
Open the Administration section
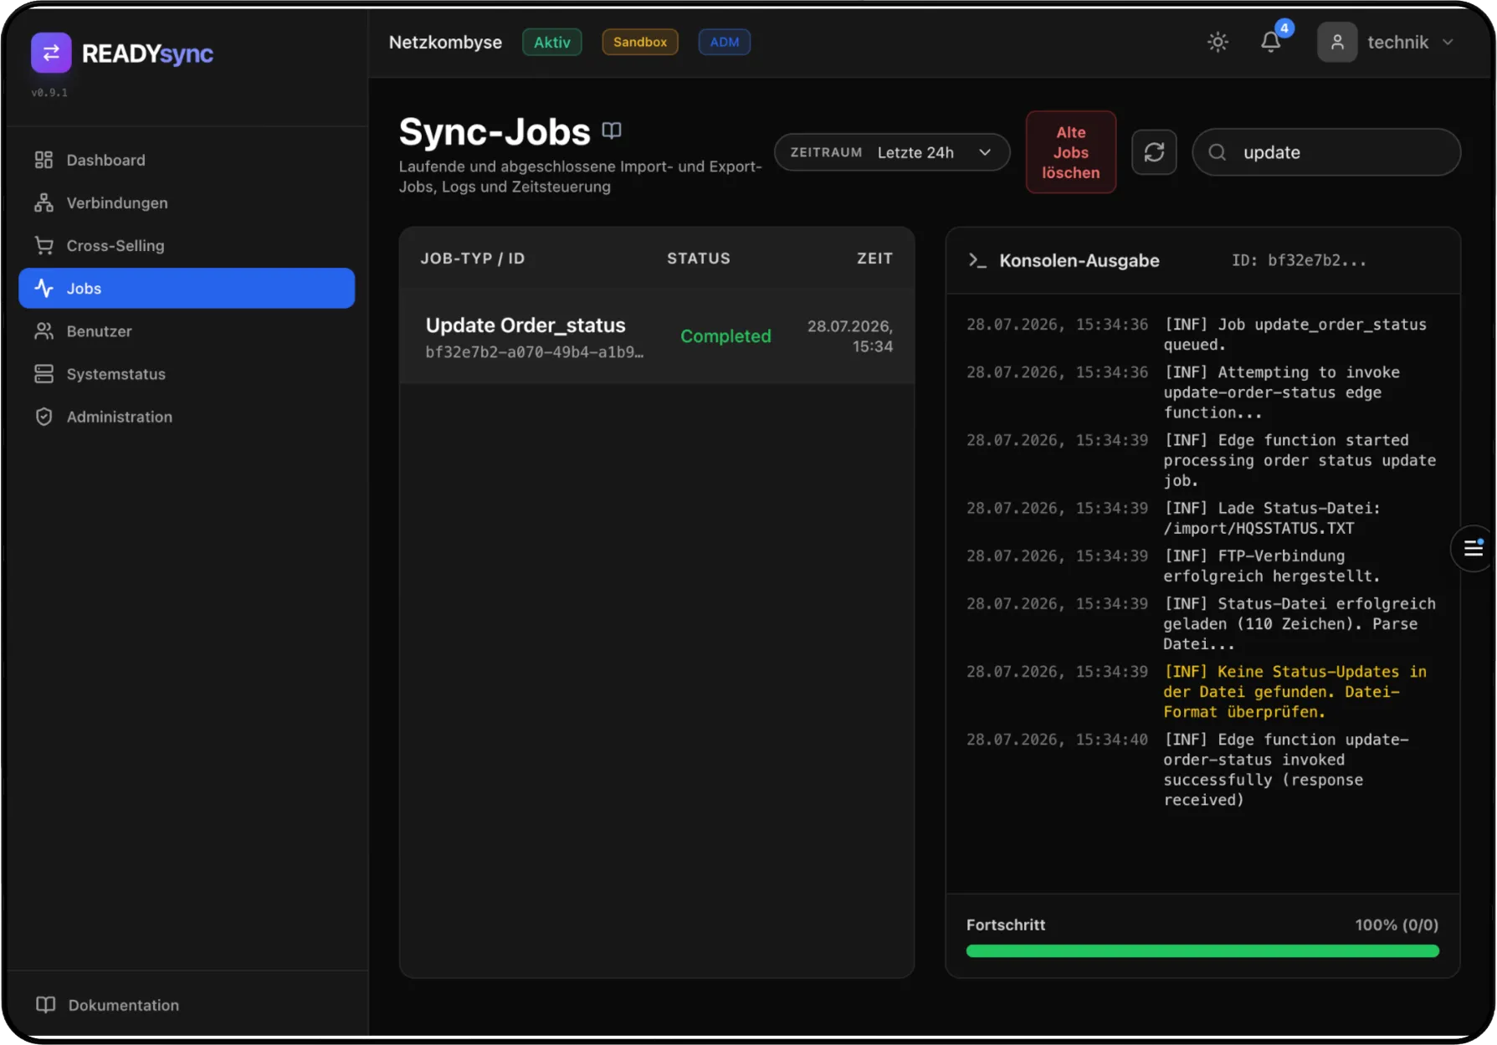(x=187, y=417)
